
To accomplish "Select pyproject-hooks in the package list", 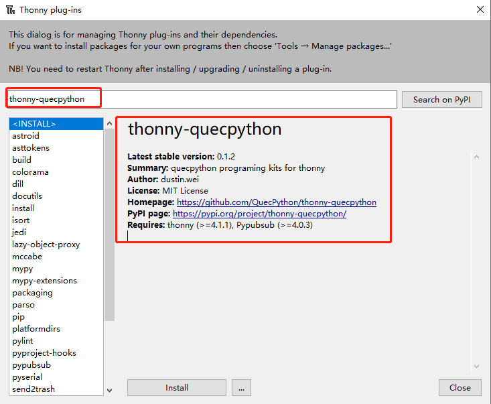I will pos(56,353).
